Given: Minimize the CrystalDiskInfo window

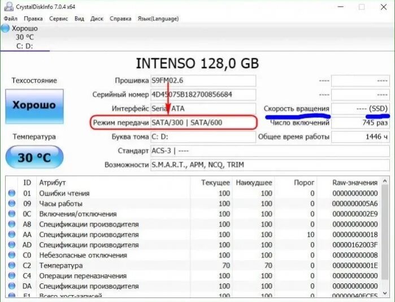Looking at the screenshot, I should point(340,7).
